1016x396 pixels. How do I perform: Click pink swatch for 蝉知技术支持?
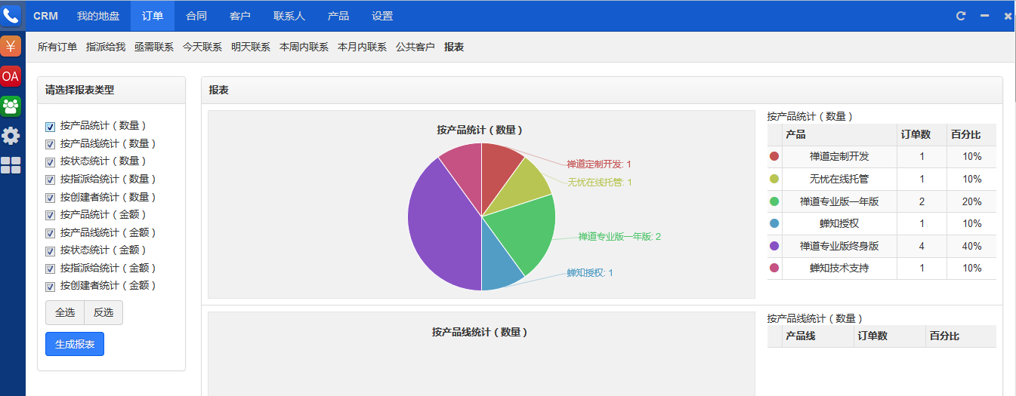point(774,268)
